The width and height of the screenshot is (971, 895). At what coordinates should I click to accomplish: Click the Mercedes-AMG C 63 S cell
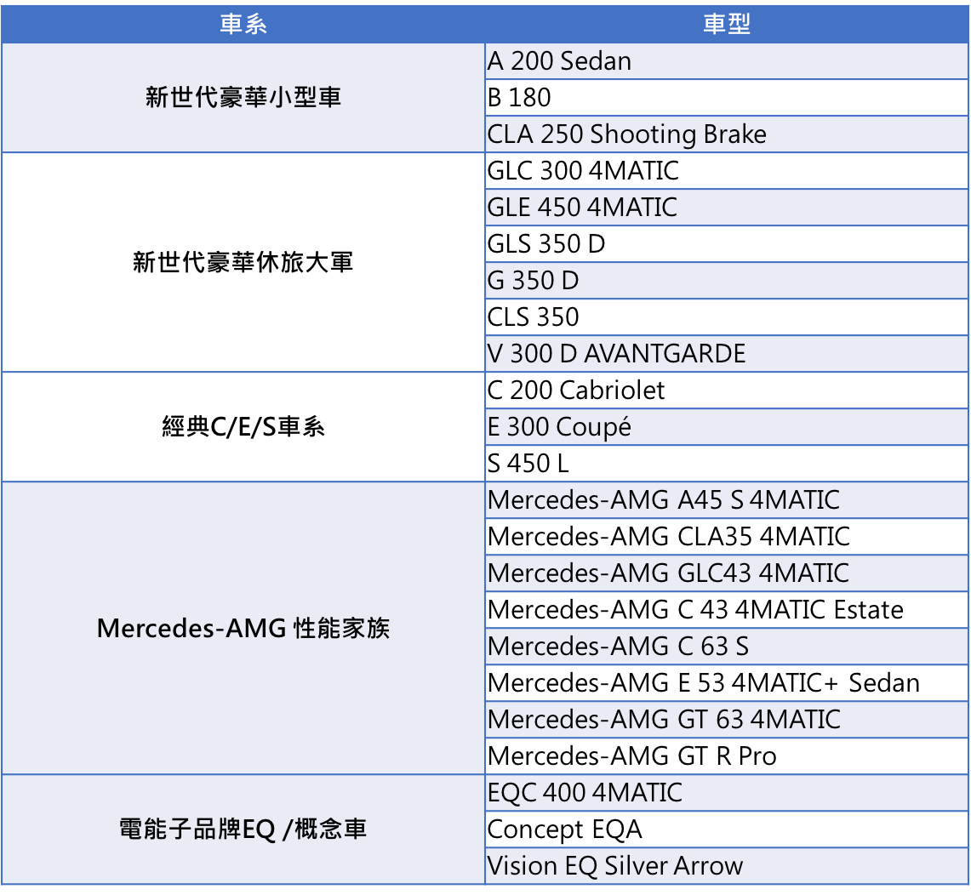(x=727, y=646)
